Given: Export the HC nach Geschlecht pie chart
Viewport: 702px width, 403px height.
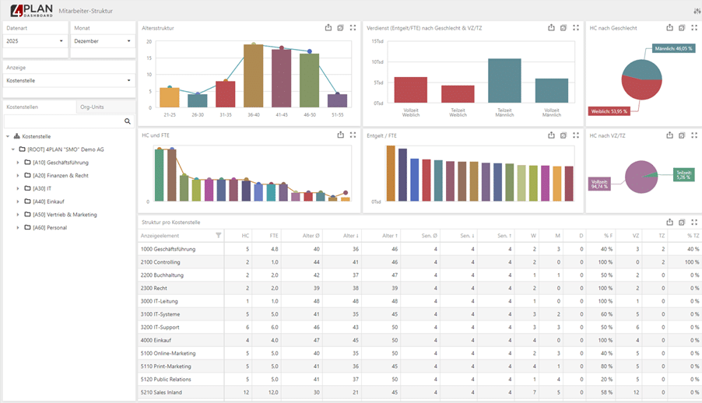Looking at the screenshot, I should point(669,28).
